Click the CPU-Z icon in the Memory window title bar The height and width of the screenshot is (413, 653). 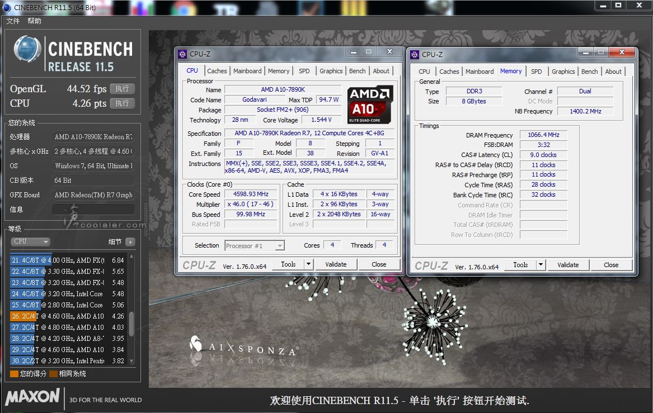pos(415,54)
